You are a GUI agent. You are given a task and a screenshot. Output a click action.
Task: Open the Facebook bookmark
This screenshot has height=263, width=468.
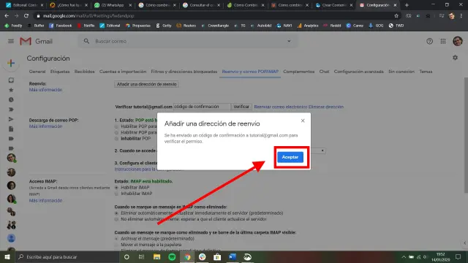click(x=60, y=26)
